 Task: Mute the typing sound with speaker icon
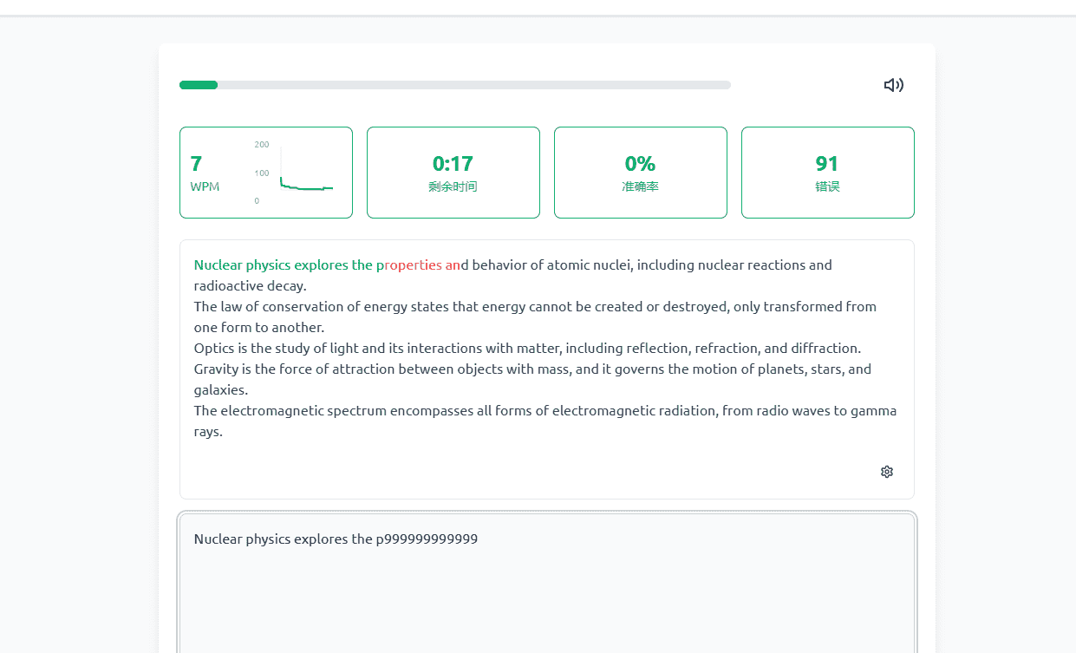coord(894,85)
